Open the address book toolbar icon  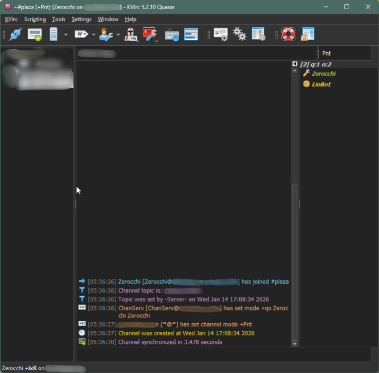click(220, 34)
